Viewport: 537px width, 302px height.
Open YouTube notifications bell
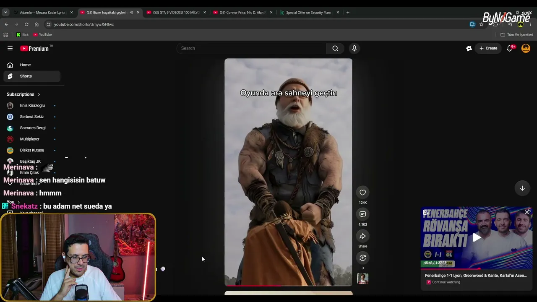pyautogui.click(x=510, y=48)
